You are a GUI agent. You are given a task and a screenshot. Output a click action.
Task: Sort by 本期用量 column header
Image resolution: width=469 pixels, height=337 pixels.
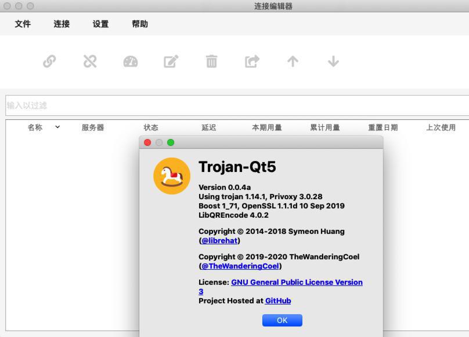(267, 127)
